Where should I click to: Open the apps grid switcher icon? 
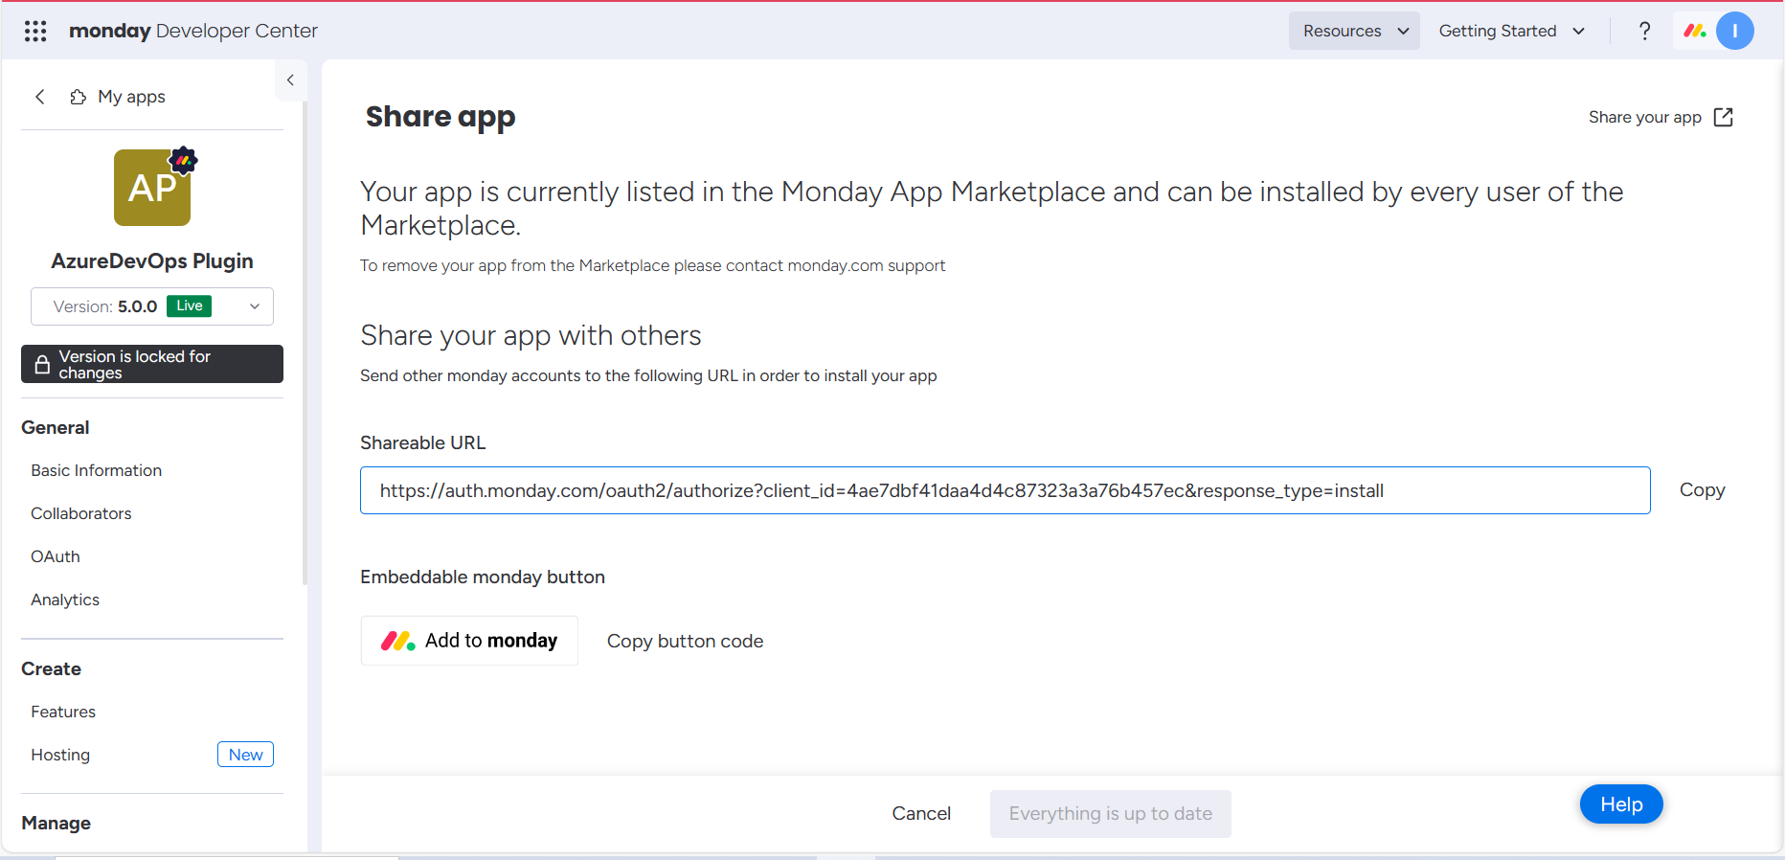coord(35,31)
